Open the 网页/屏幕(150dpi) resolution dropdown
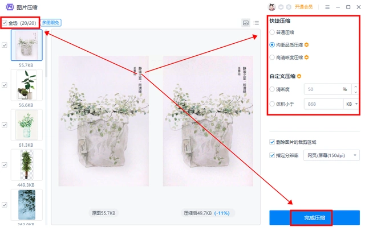Screen dimensions: 365x231 click(x=331, y=155)
